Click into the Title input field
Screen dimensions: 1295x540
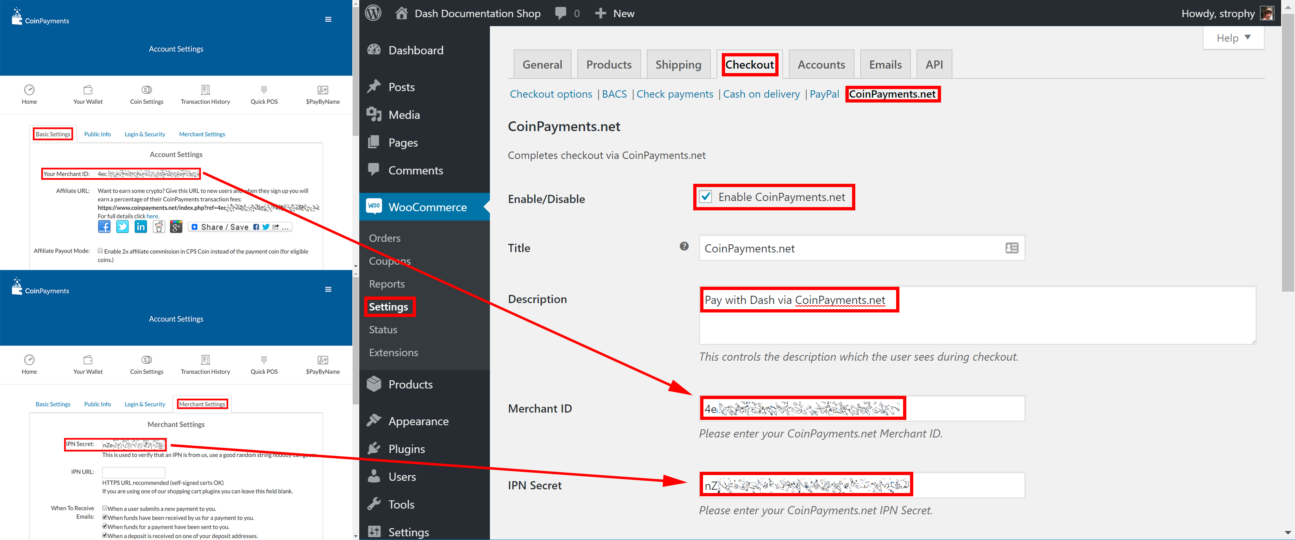point(862,248)
